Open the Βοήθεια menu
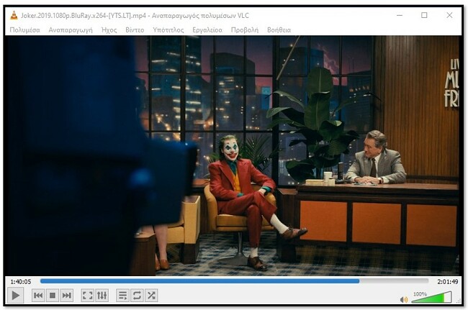This screenshot has width=468, height=310. pos(279,30)
